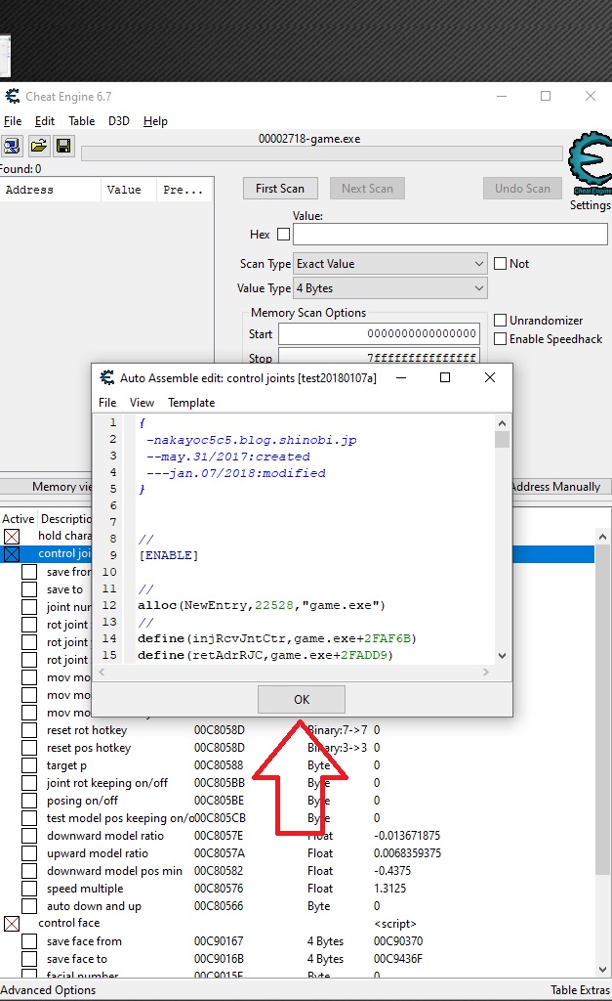Click the Memory view button
The image size is (612, 1001).
click(x=46, y=487)
